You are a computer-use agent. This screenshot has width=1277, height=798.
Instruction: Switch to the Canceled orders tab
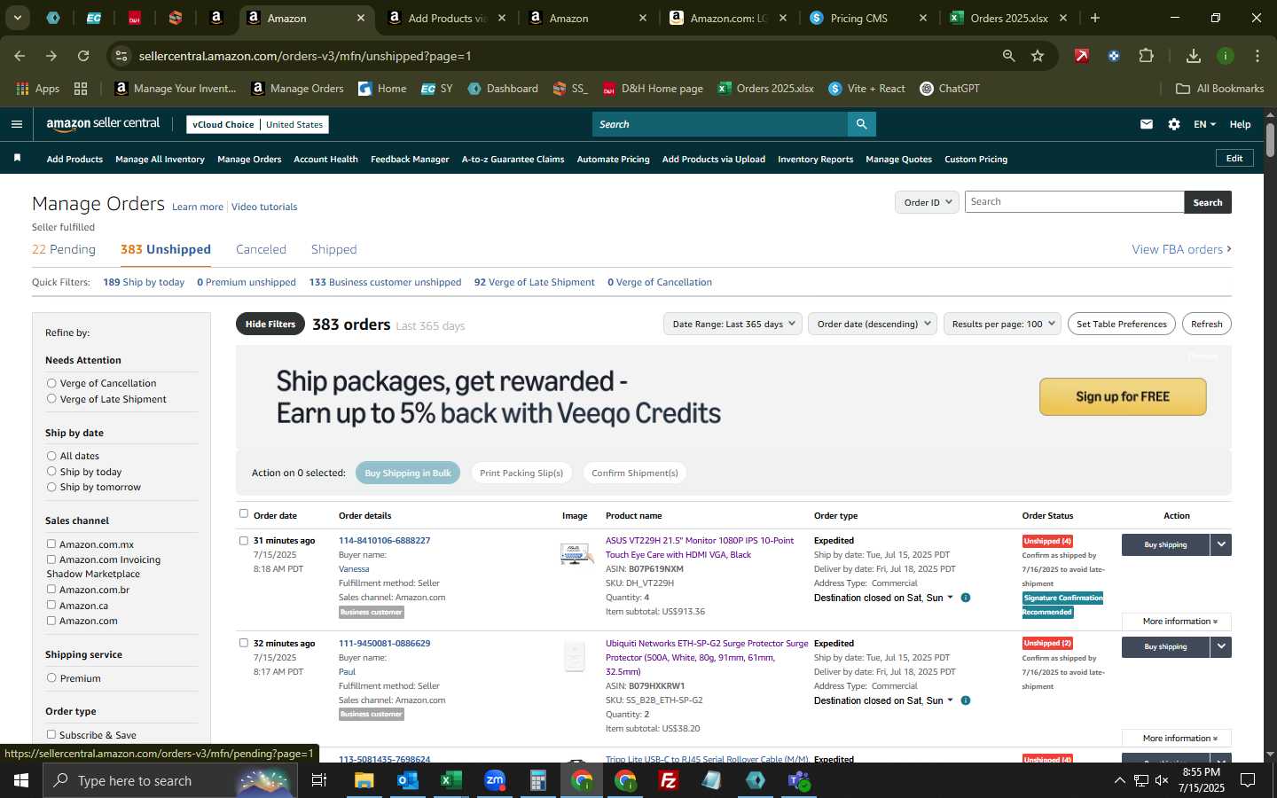coord(261,249)
